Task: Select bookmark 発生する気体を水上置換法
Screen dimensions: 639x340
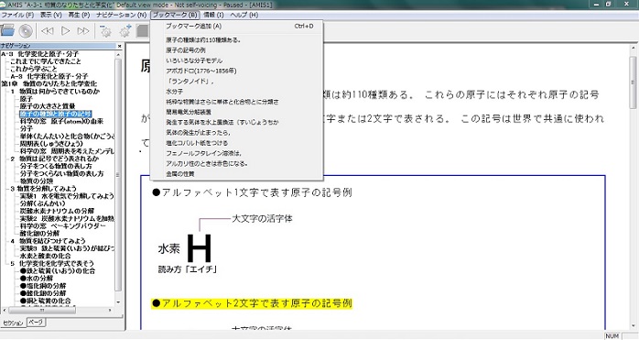Action: [237, 122]
